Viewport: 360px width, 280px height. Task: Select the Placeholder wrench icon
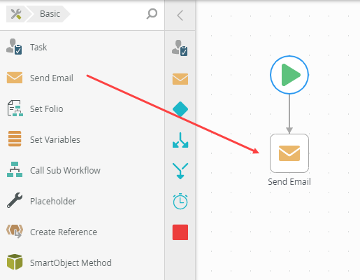coord(15,200)
